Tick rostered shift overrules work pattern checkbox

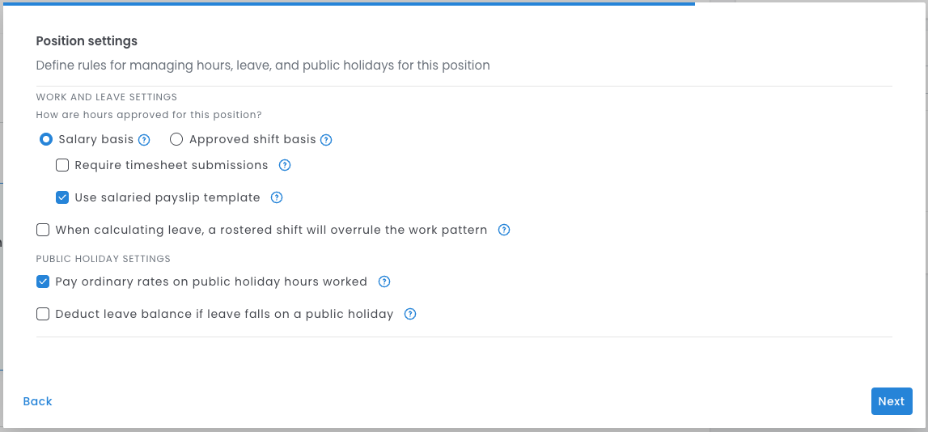(x=43, y=230)
